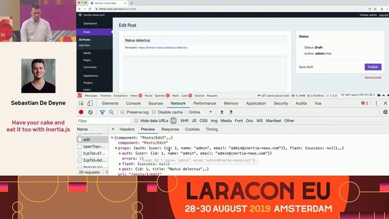
Task: Open network settings gear icon
Action: click(x=385, y=112)
